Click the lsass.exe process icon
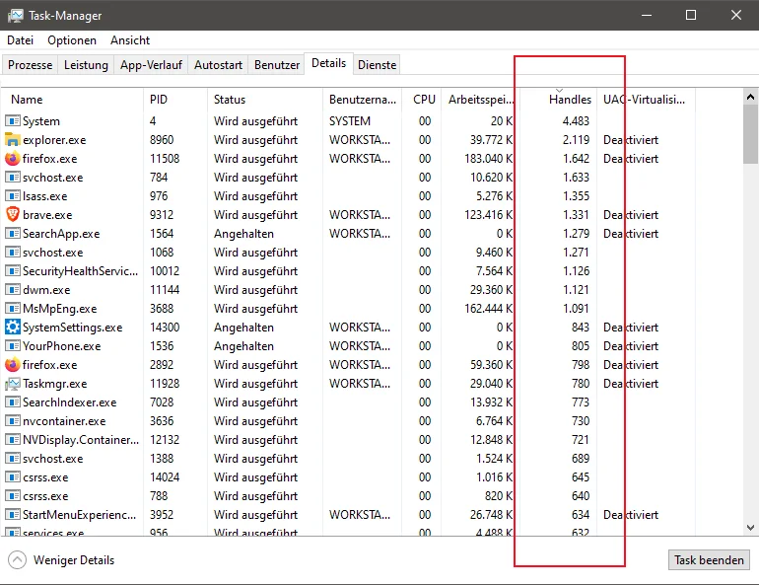The width and height of the screenshot is (759, 585). (x=13, y=195)
